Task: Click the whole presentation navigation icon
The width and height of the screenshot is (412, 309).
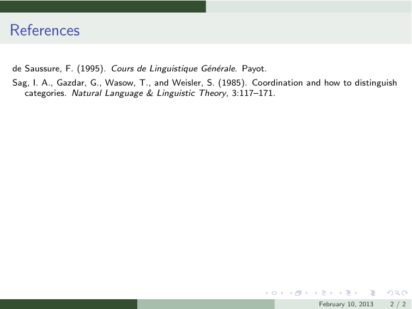Action: pos(373,293)
